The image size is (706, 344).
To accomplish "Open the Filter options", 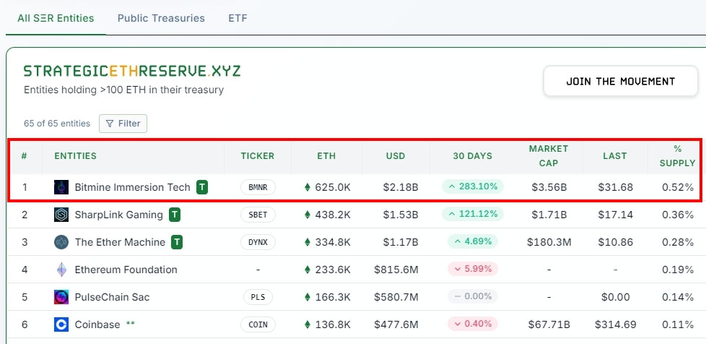I will pos(123,124).
